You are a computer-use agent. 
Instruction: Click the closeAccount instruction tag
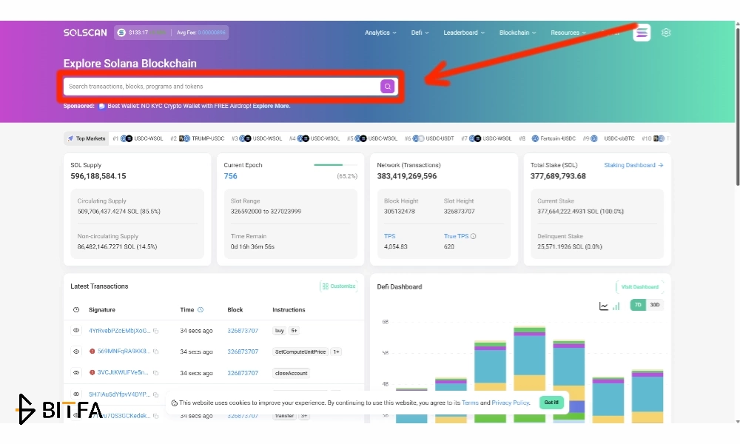tap(291, 373)
